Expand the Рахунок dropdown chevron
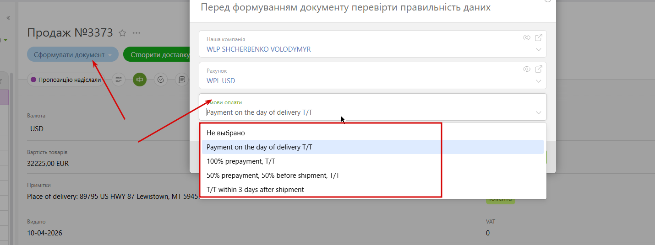The height and width of the screenshot is (245, 655). click(x=538, y=81)
